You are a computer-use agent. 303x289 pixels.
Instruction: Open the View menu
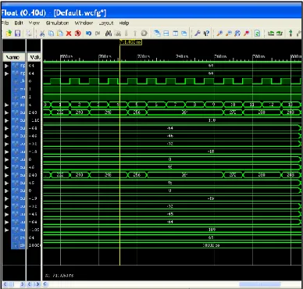coord(34,23)
